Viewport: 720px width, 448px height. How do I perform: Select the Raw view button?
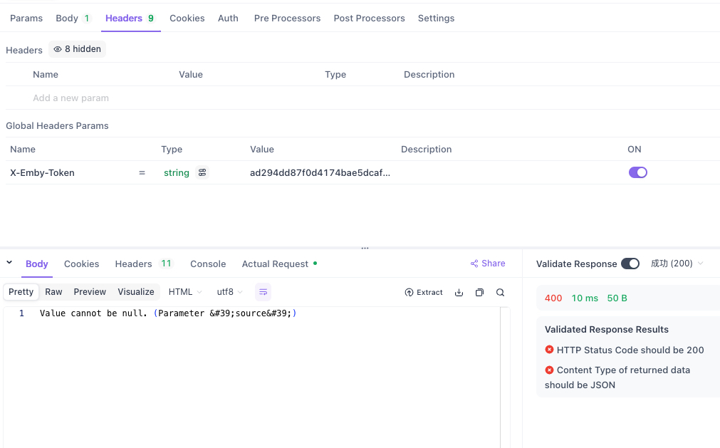pyautogui.click(x=53, y=292)
